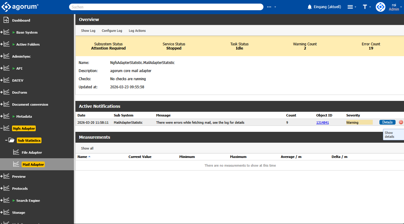Expand the Base System tree node
Viewport: 404px width, 224px height.
point(2,32)
